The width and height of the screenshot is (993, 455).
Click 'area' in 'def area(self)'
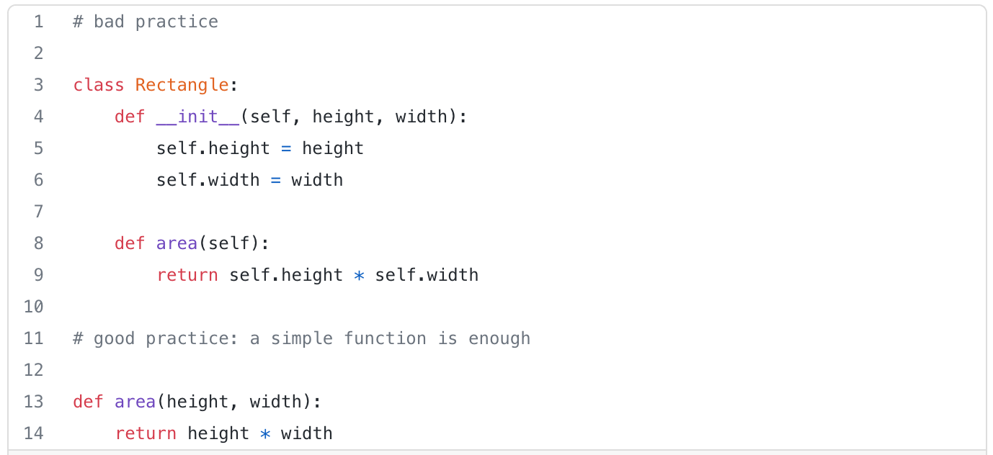click(x=177, y=243)
